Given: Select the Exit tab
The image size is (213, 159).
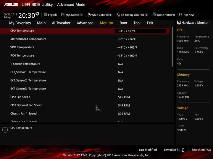Looking at the screenshot, I should tap(150, 23).
